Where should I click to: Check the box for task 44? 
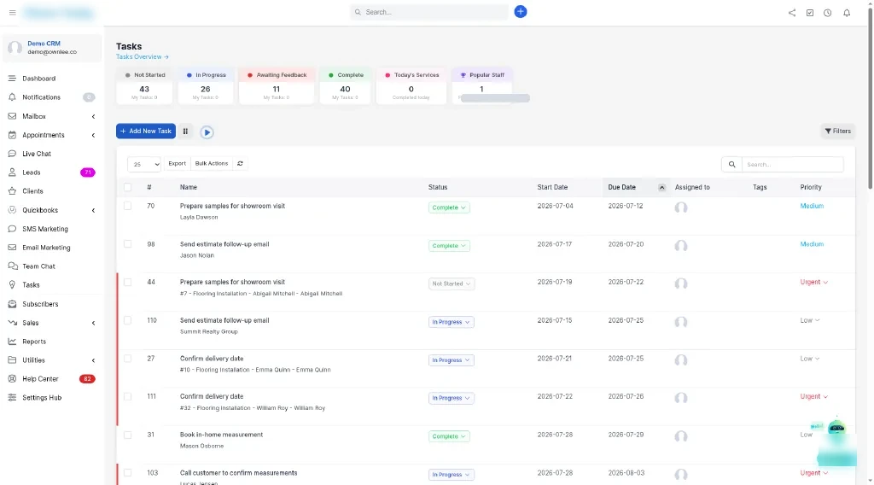point(128,282)
